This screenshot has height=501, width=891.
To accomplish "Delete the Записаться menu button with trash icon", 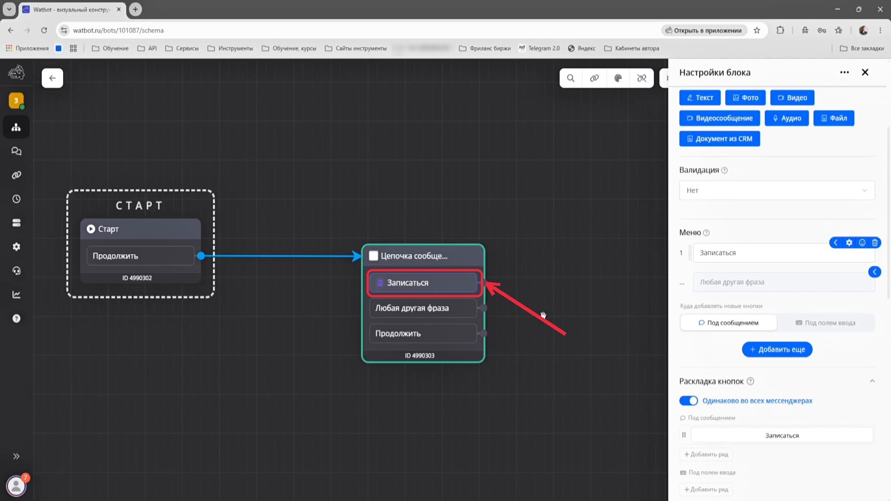I will pyautogui.click(x=875, y=243).
